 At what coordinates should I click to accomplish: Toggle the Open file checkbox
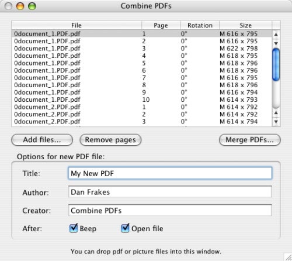coord(125,228)
